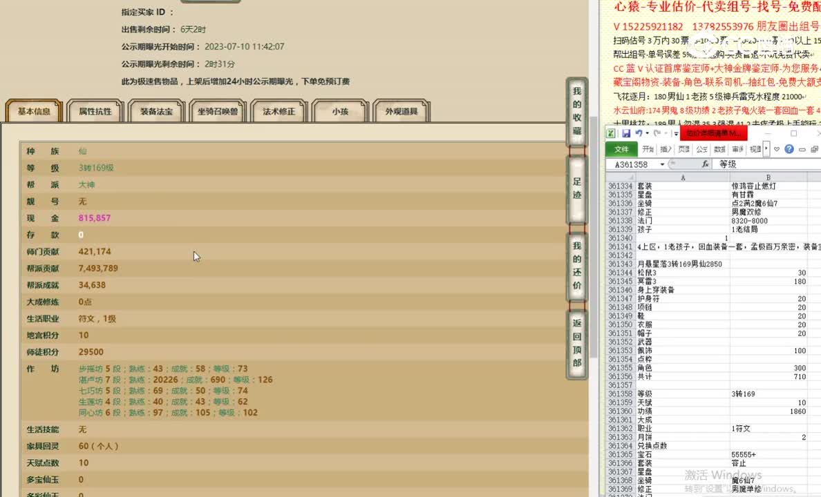Open the 坐骑召唤兽 tab
The height and width of the screenshot is (497, 821).
(218, 111)
